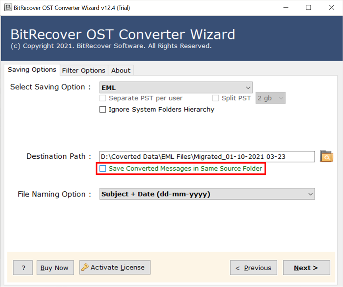
Task: Go back with the Previous button
Action: (253, 268)
